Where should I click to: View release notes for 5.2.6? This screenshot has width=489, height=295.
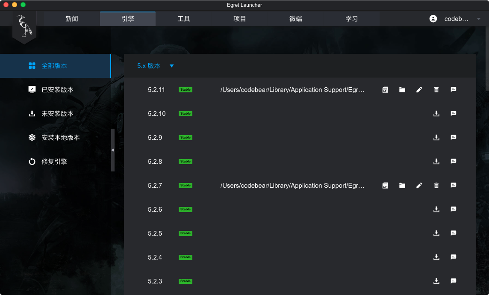click(x=454, y=209)
